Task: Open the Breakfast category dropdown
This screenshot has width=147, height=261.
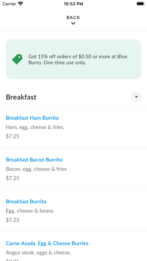Action: (136, 97)
